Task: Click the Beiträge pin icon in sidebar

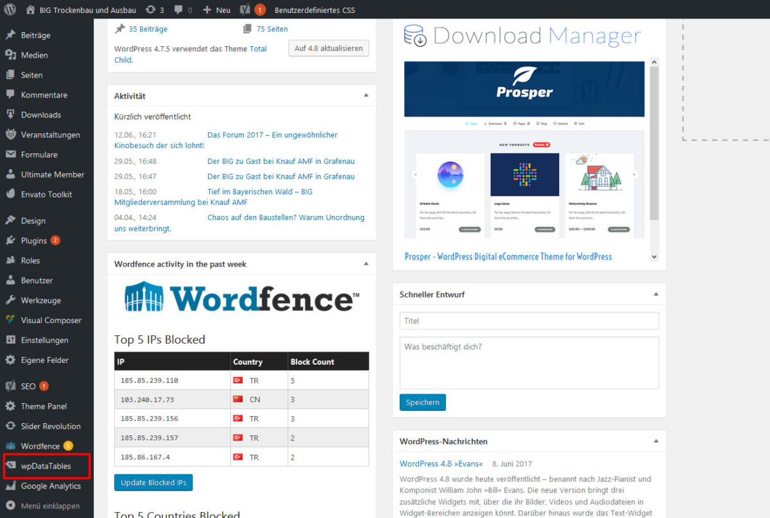Action: 10,35
